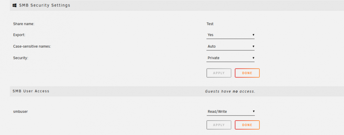Screen dimensions: 344x135
Task: Click the SMB User Access section header
Action: 31,91
